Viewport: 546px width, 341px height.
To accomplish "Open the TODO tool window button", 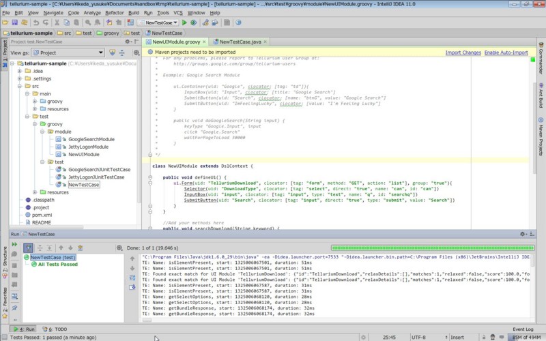I will pyautogui.click(x=55, y=329).
